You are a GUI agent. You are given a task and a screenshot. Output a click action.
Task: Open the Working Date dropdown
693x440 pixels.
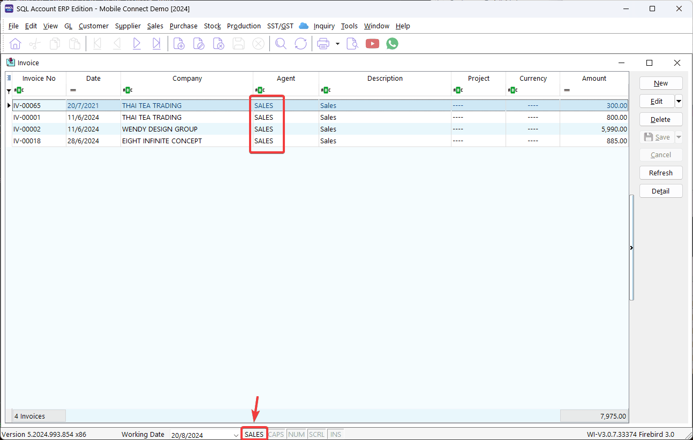tap(236, 435)
